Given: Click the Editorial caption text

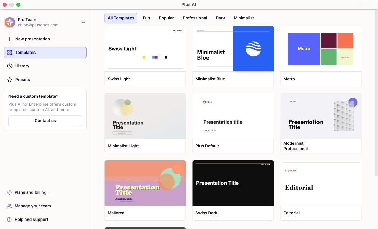Looking at the screenshot, I should click(291, 213).
